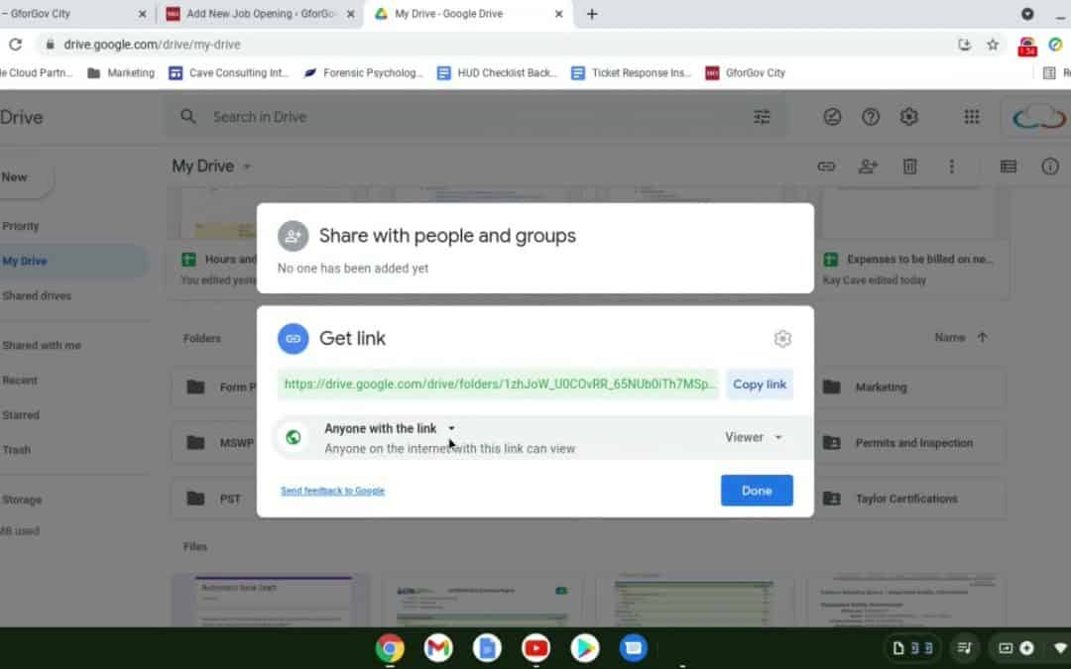
Task: Open Gmail from the shelf
Action: 438,648
